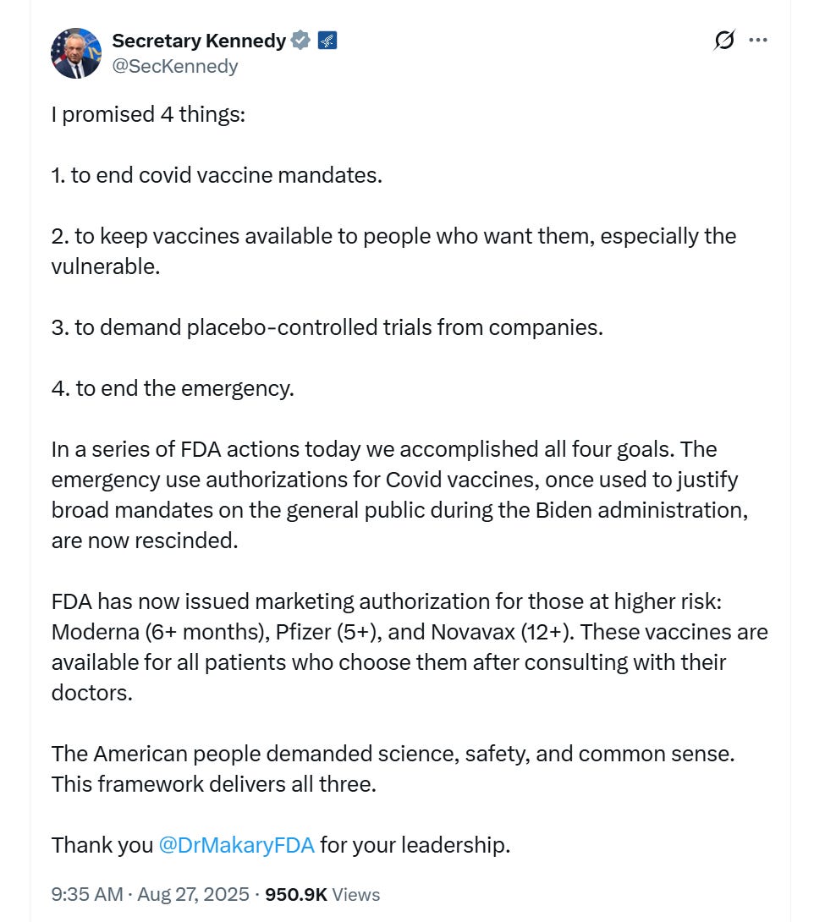Click the Aug 27, 2025 date
Screen dimensions: 814x922
[195, 894]
